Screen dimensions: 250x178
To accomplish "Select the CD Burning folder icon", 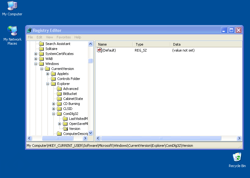I will 59,104.
